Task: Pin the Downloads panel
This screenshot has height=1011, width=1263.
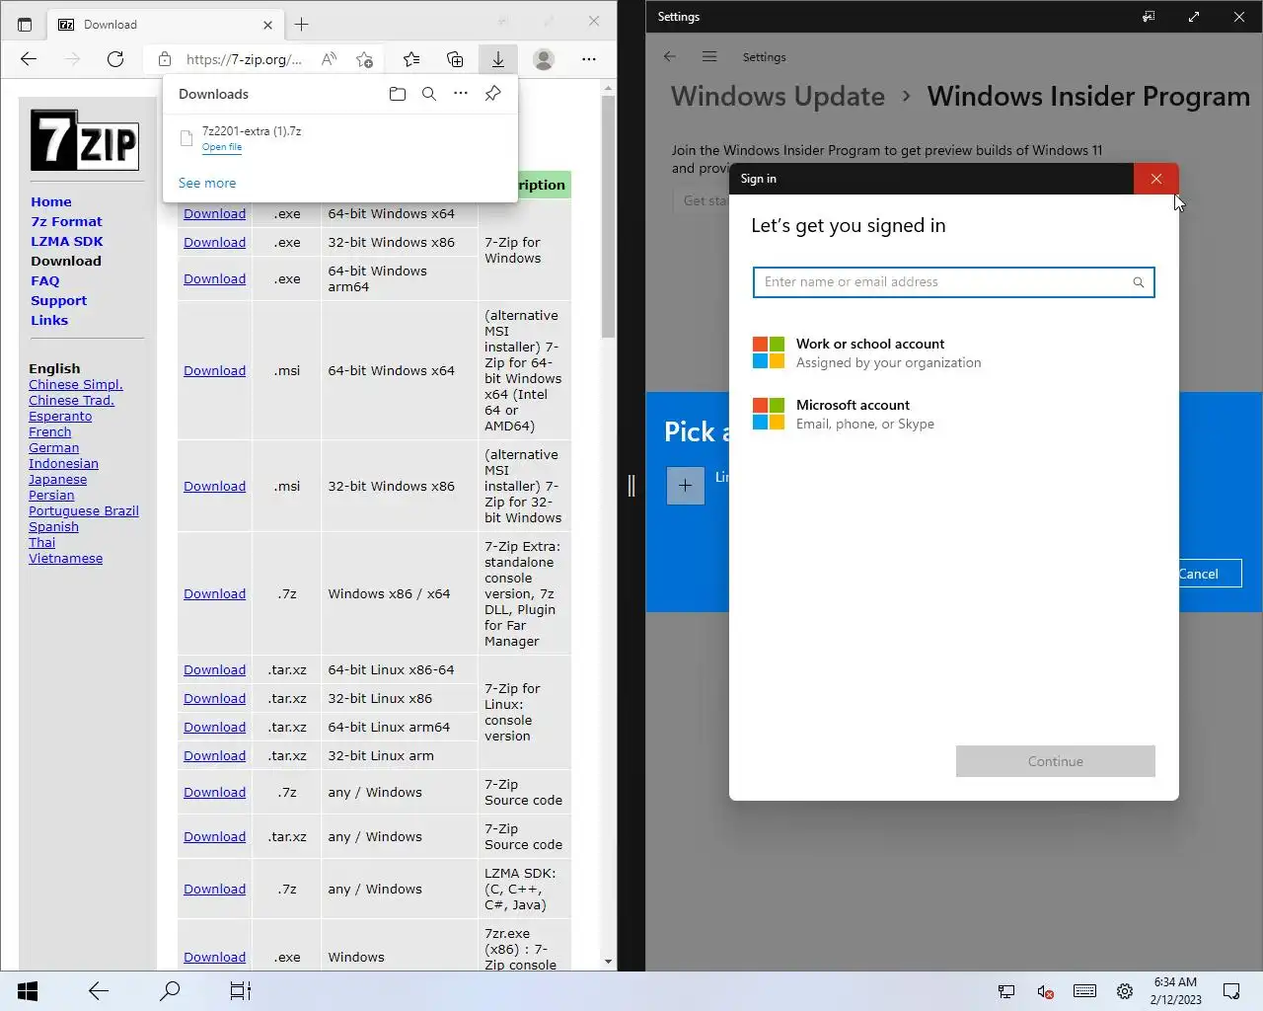Action: point(492,94)
